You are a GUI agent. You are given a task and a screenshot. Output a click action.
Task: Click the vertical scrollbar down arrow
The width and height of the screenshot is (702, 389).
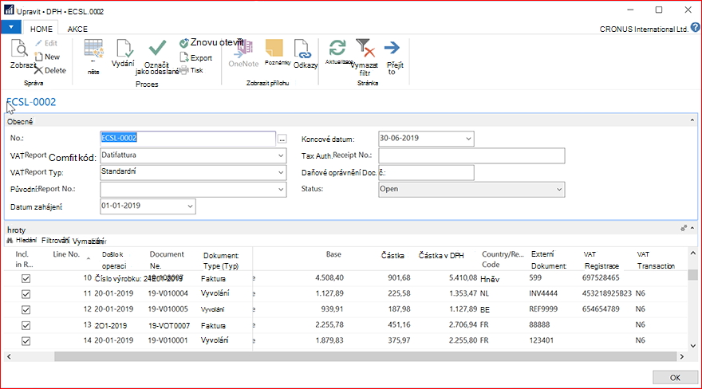pos(693,346)
